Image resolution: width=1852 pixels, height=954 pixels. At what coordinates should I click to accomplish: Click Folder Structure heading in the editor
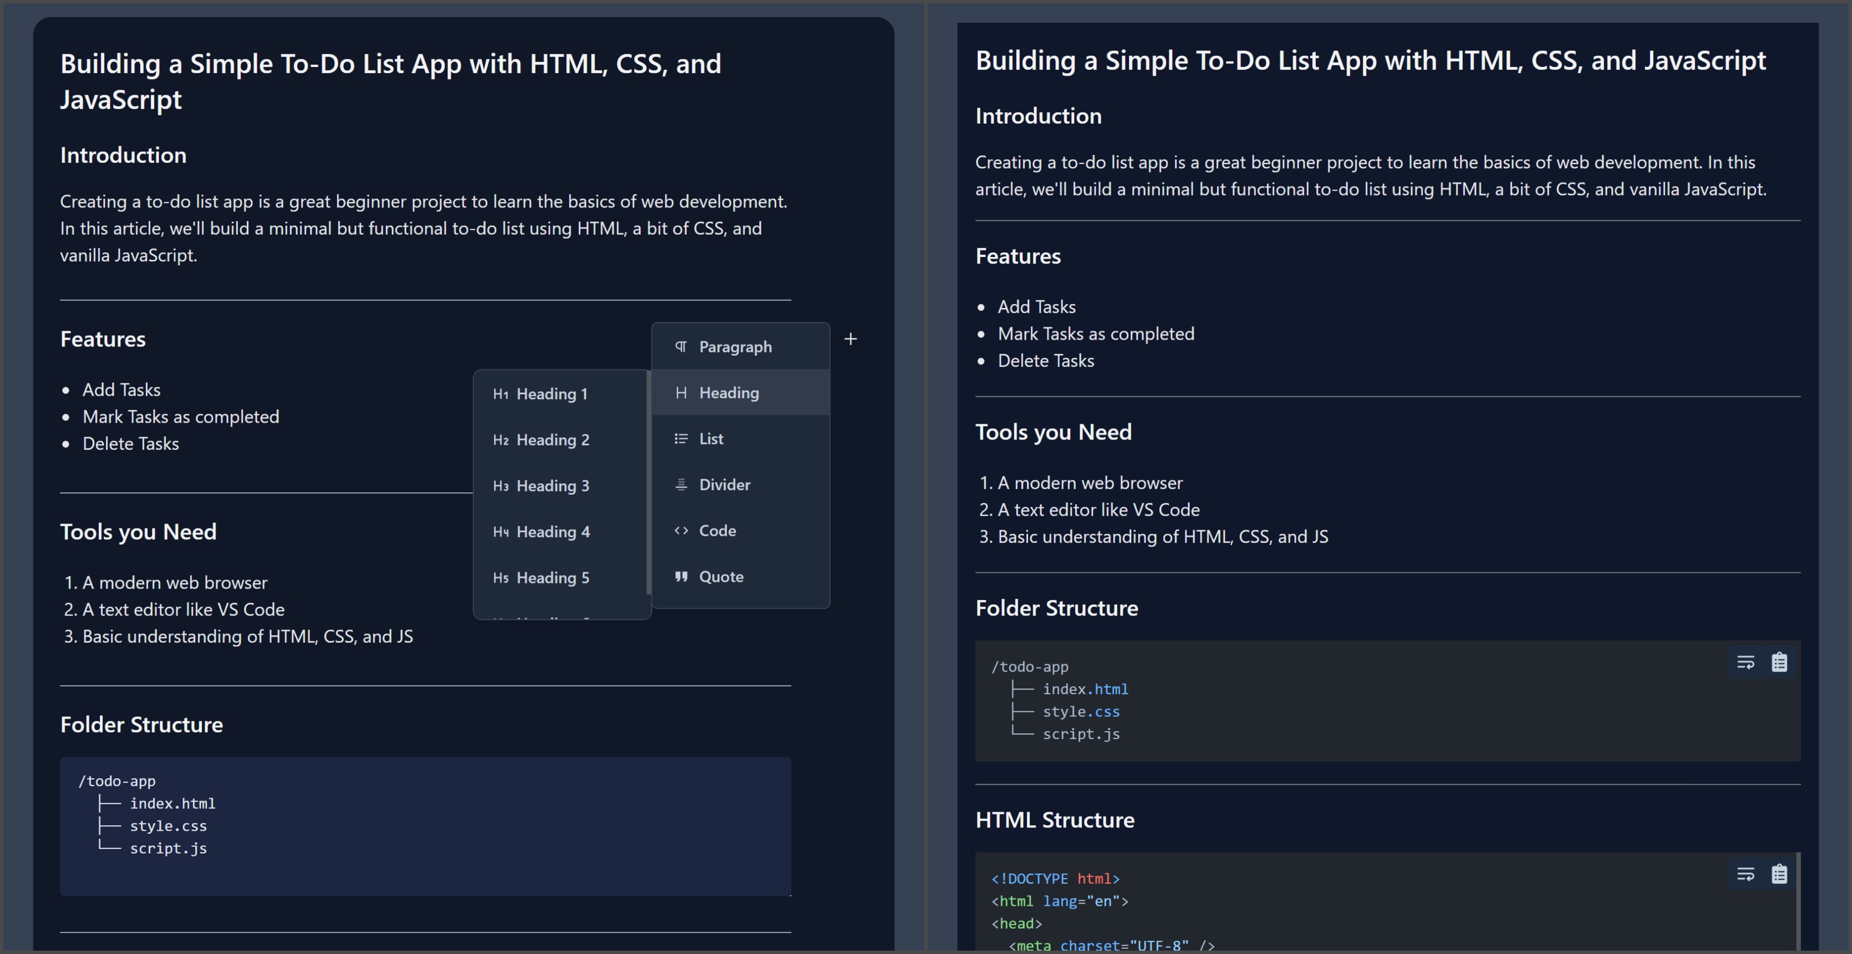(x=142, y=725)
